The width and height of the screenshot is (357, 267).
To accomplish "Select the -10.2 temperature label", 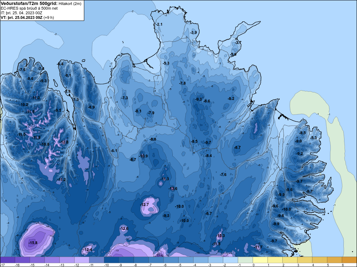I will click(24, 105).
